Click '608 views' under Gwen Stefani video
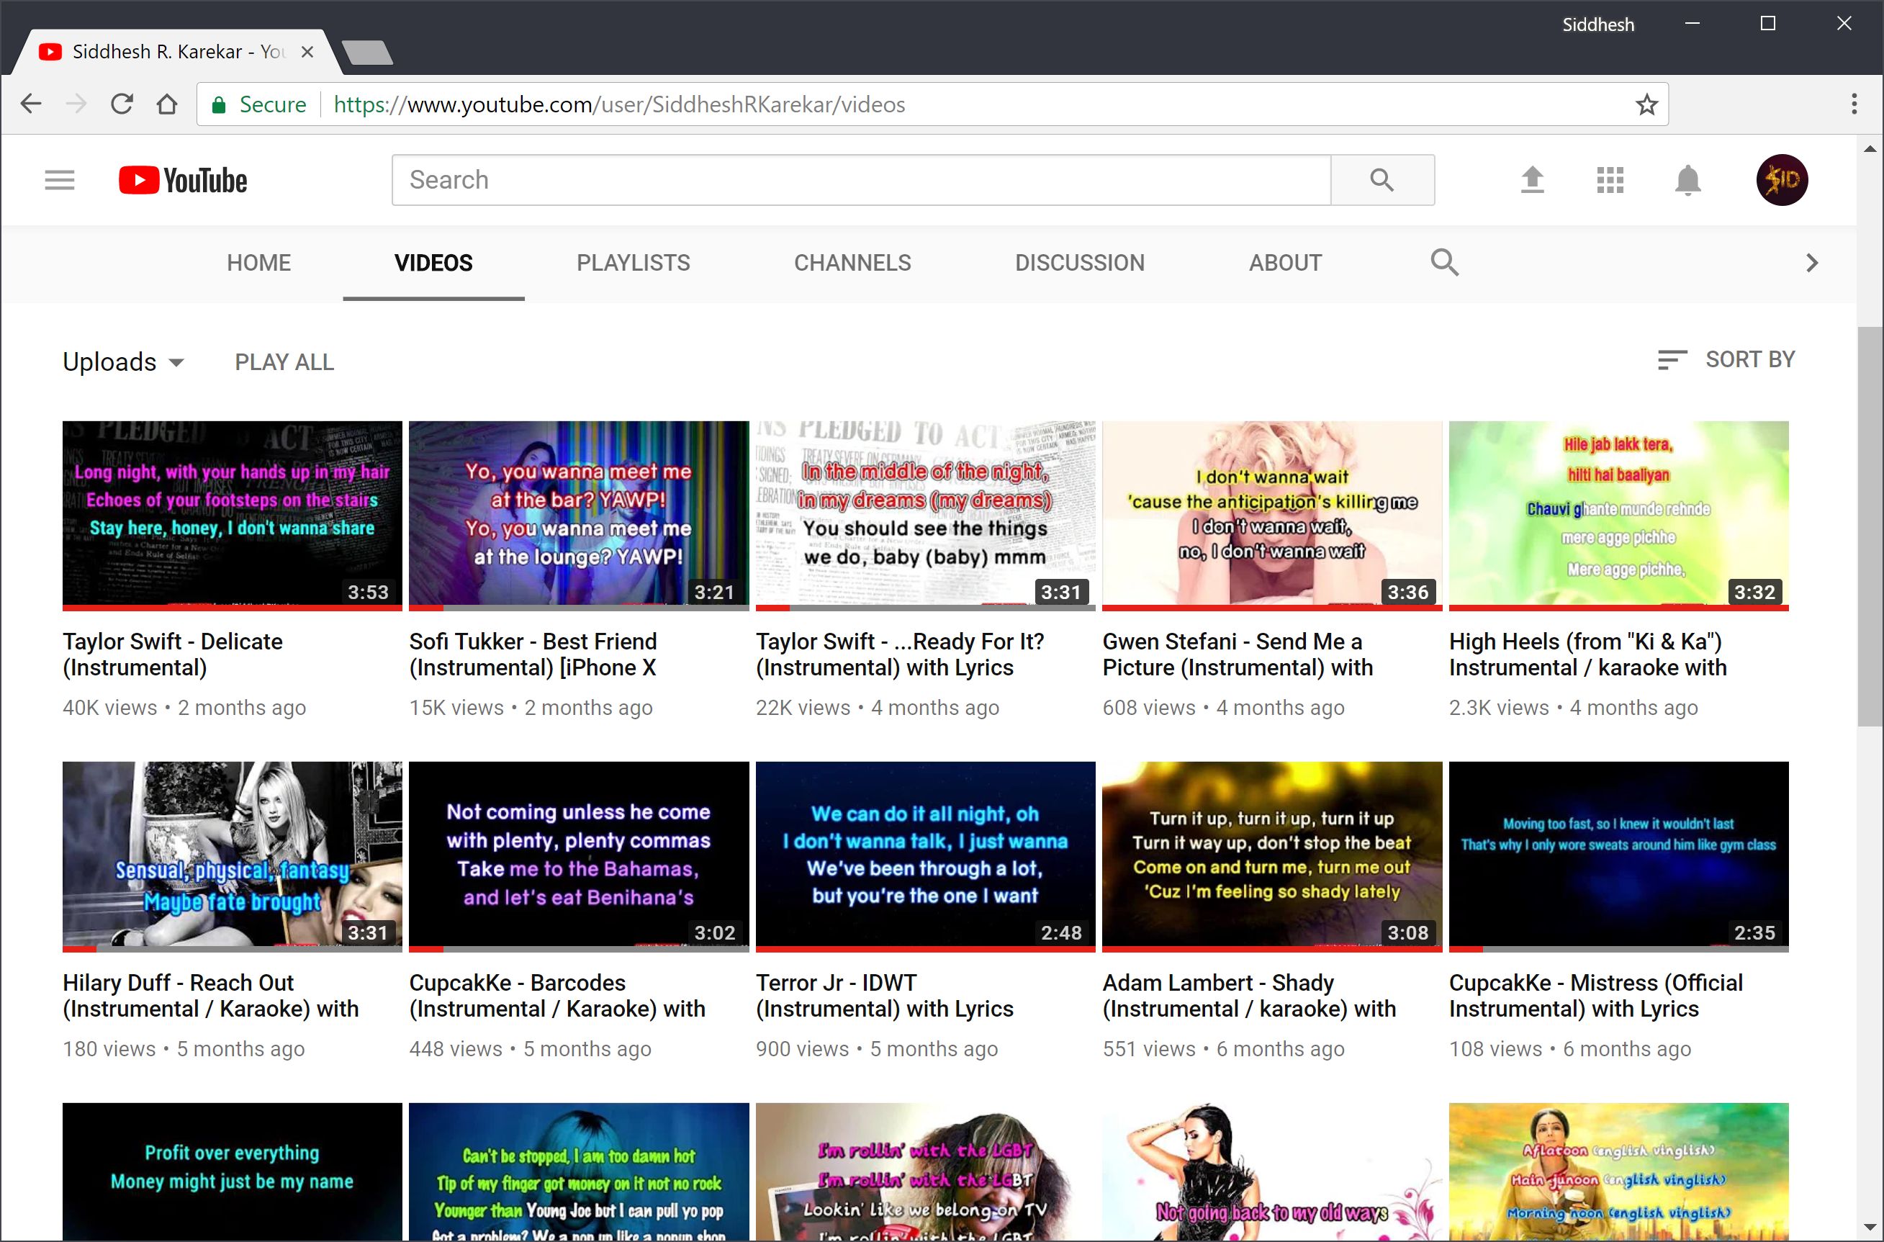Image resolution: width=1884 pixels, height=1242 pixels. click(x=1149, y=708)
